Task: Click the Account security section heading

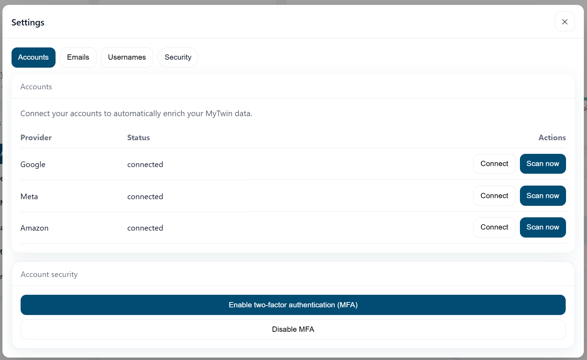Action: (x=49, y=275)
